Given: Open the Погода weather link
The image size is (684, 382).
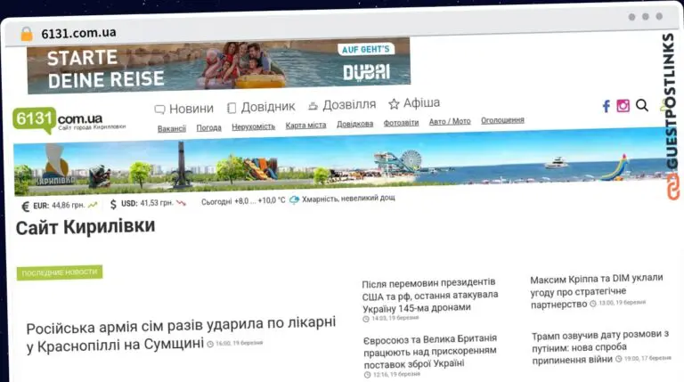Looking at the screenshot, I should 208,127.
